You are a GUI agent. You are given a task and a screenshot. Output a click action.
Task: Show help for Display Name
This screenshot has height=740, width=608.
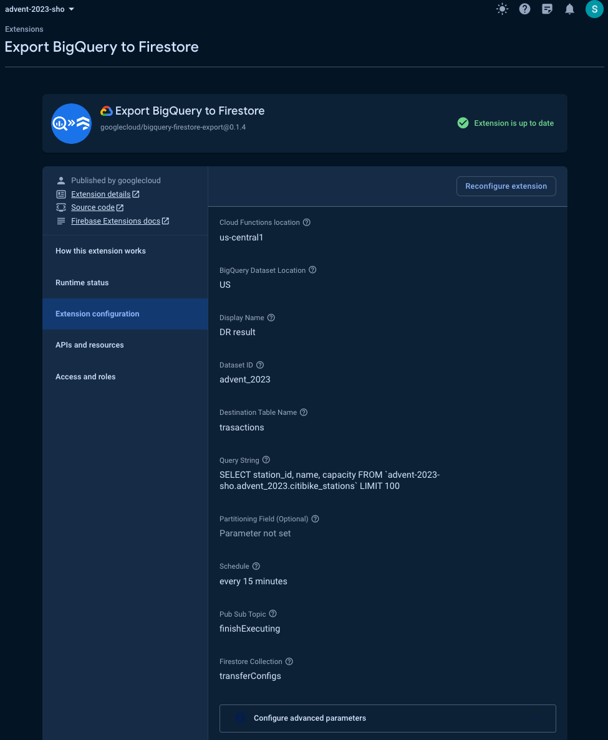click(271, 318)
